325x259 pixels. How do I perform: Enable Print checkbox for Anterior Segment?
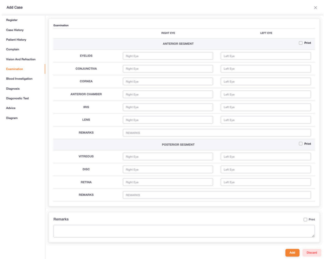click(301, 43)
